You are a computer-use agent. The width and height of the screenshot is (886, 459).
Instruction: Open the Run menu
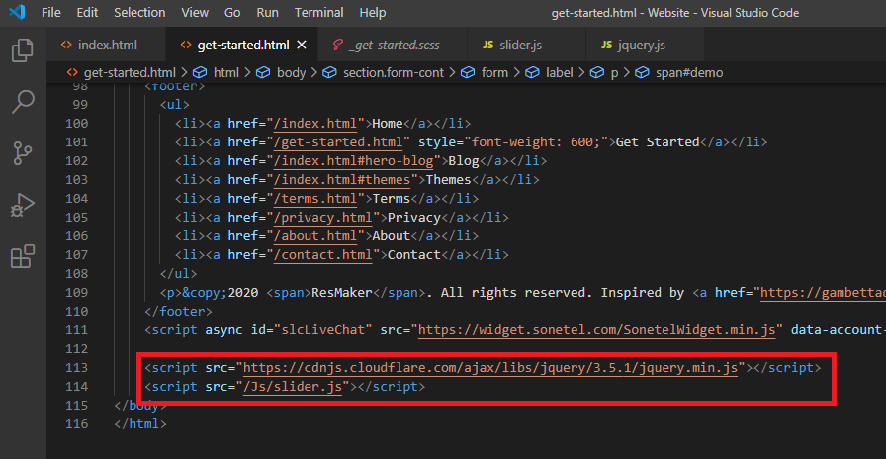pyautogui.click(x=267, y=13)
